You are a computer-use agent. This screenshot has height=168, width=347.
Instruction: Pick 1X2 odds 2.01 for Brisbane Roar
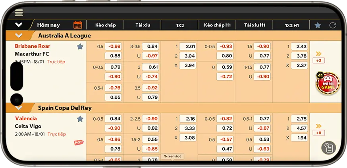(187, 46)
